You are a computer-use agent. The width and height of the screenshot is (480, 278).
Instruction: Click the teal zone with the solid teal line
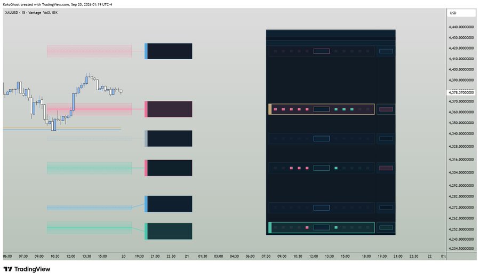point(89,228)
